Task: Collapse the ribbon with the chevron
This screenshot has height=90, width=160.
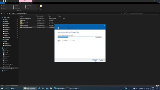Action: pos(157,3)
